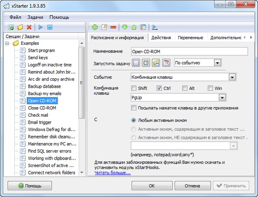Check 'Посылать нажатие клавиш в другие приложения'
The image size is (258, 197).
(134, 108)
